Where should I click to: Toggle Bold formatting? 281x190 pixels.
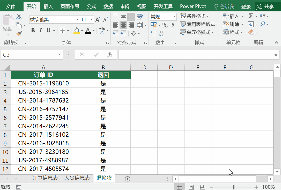coord(33,31)
